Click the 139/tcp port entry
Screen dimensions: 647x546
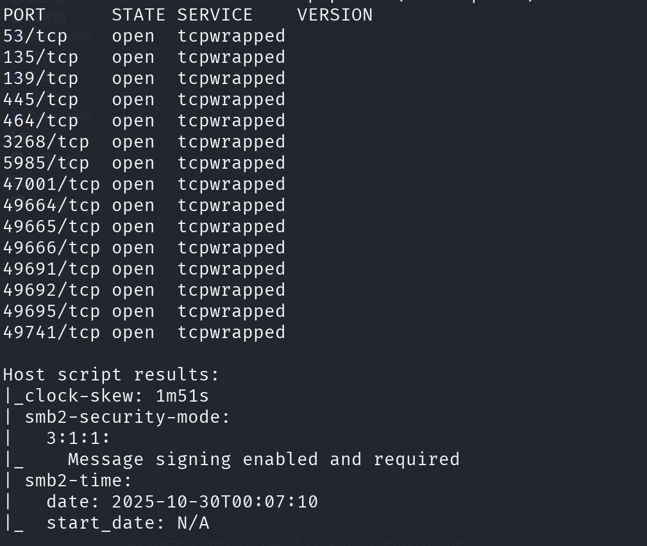pos(40,78)
